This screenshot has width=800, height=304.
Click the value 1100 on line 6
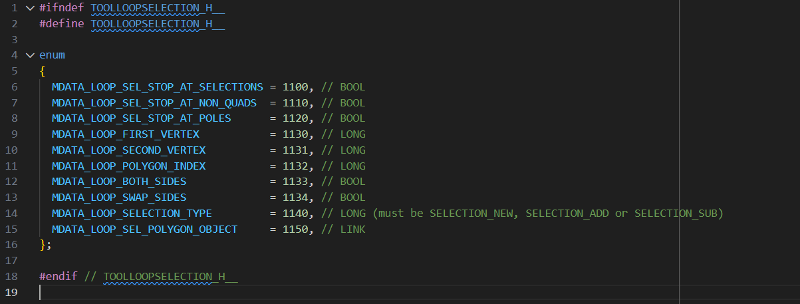(295, 87)
